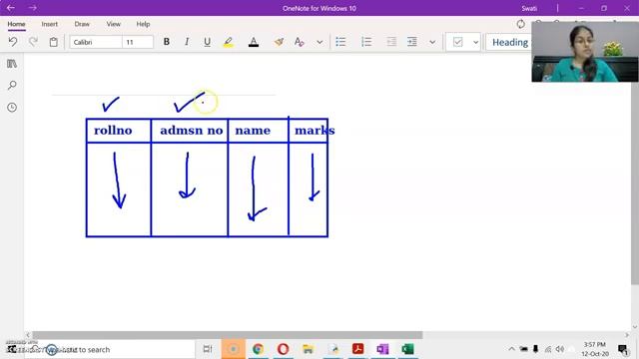
Task: Click the vertical scrollbar thumb
Action: coord(635,183)
